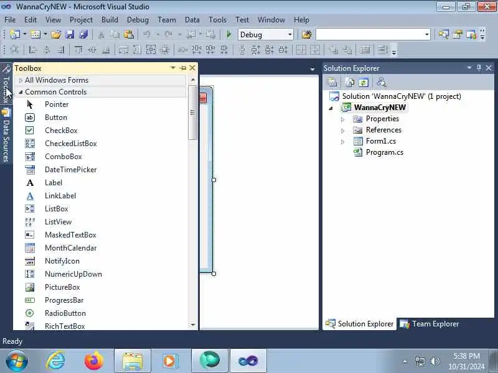Click the Toolbox scroll down arrow
498x373 pixels.
pos(193,325)
